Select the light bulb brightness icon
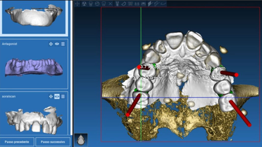 pos(91,4)
